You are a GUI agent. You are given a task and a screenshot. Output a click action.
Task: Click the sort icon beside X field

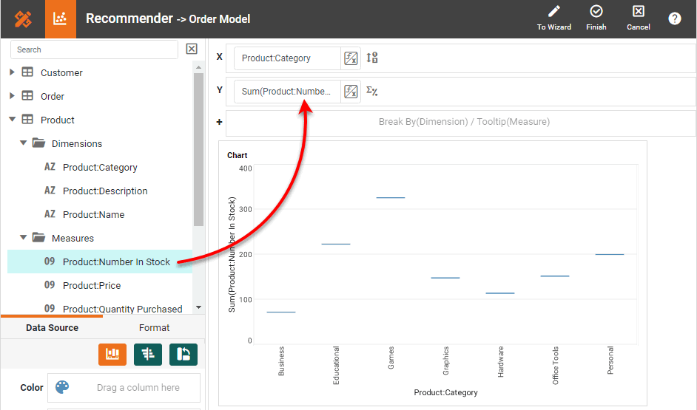372,58
